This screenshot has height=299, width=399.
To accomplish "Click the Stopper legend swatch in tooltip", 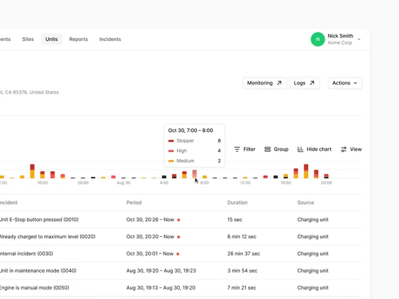I will pyautogui.click(x=171, y=141).
